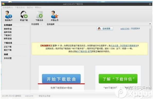Click the 高级 sidebar section header
Image resolution: width=153 pixels, height=99 pixels.
6,54
